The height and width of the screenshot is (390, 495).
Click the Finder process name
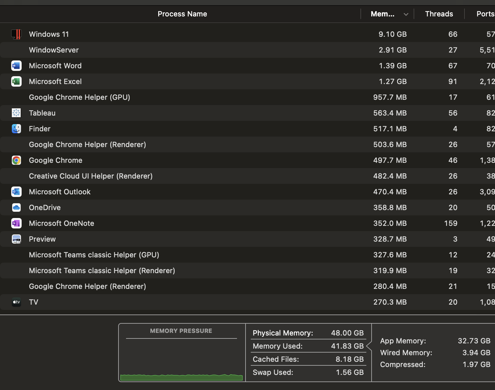click(x=40, y=129)
